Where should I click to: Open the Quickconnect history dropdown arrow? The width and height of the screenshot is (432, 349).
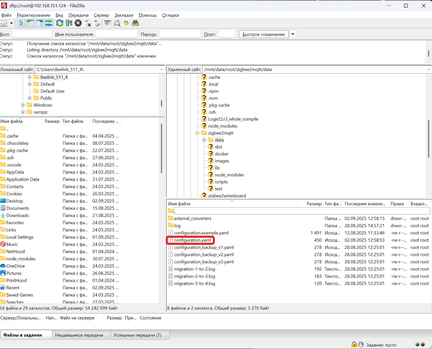(293, 34)
